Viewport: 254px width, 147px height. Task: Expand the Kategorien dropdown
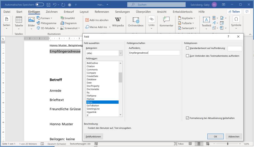pos(120,53)
